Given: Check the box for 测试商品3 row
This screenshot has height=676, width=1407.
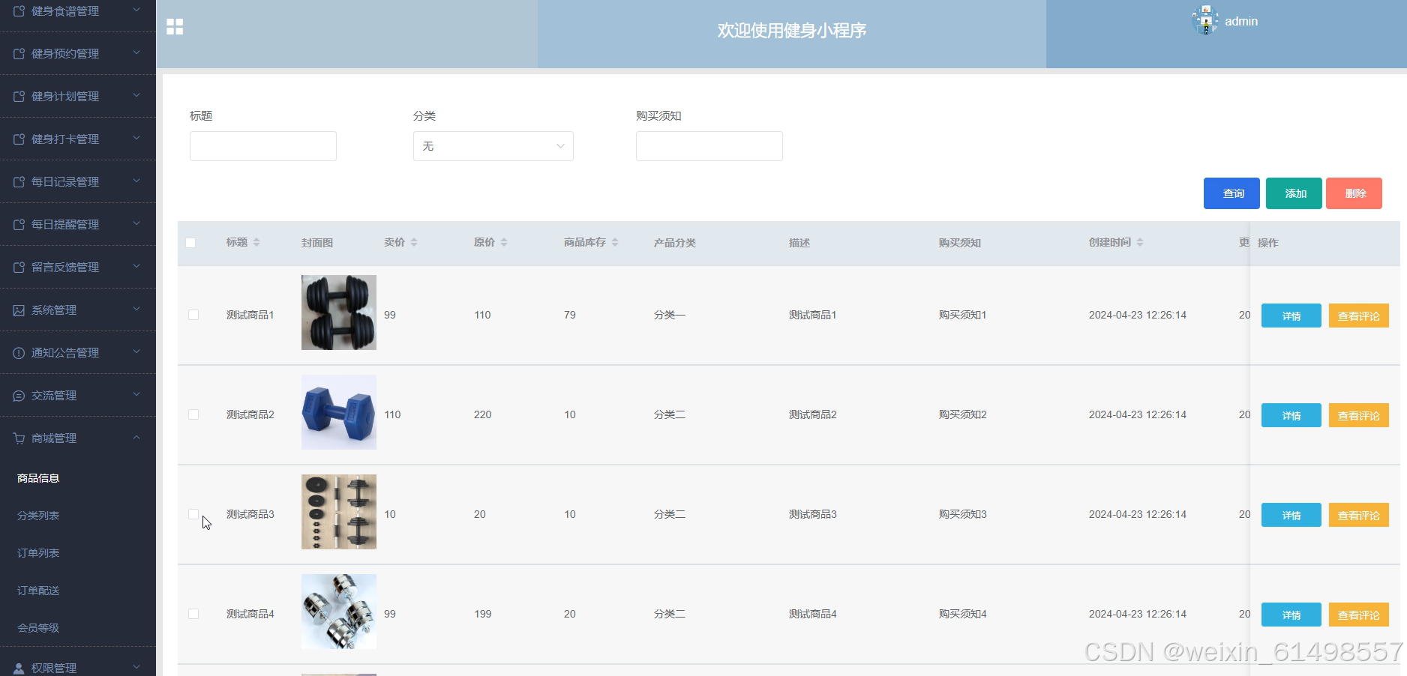Looking at the screenshot, I should [x=193, y=514].
